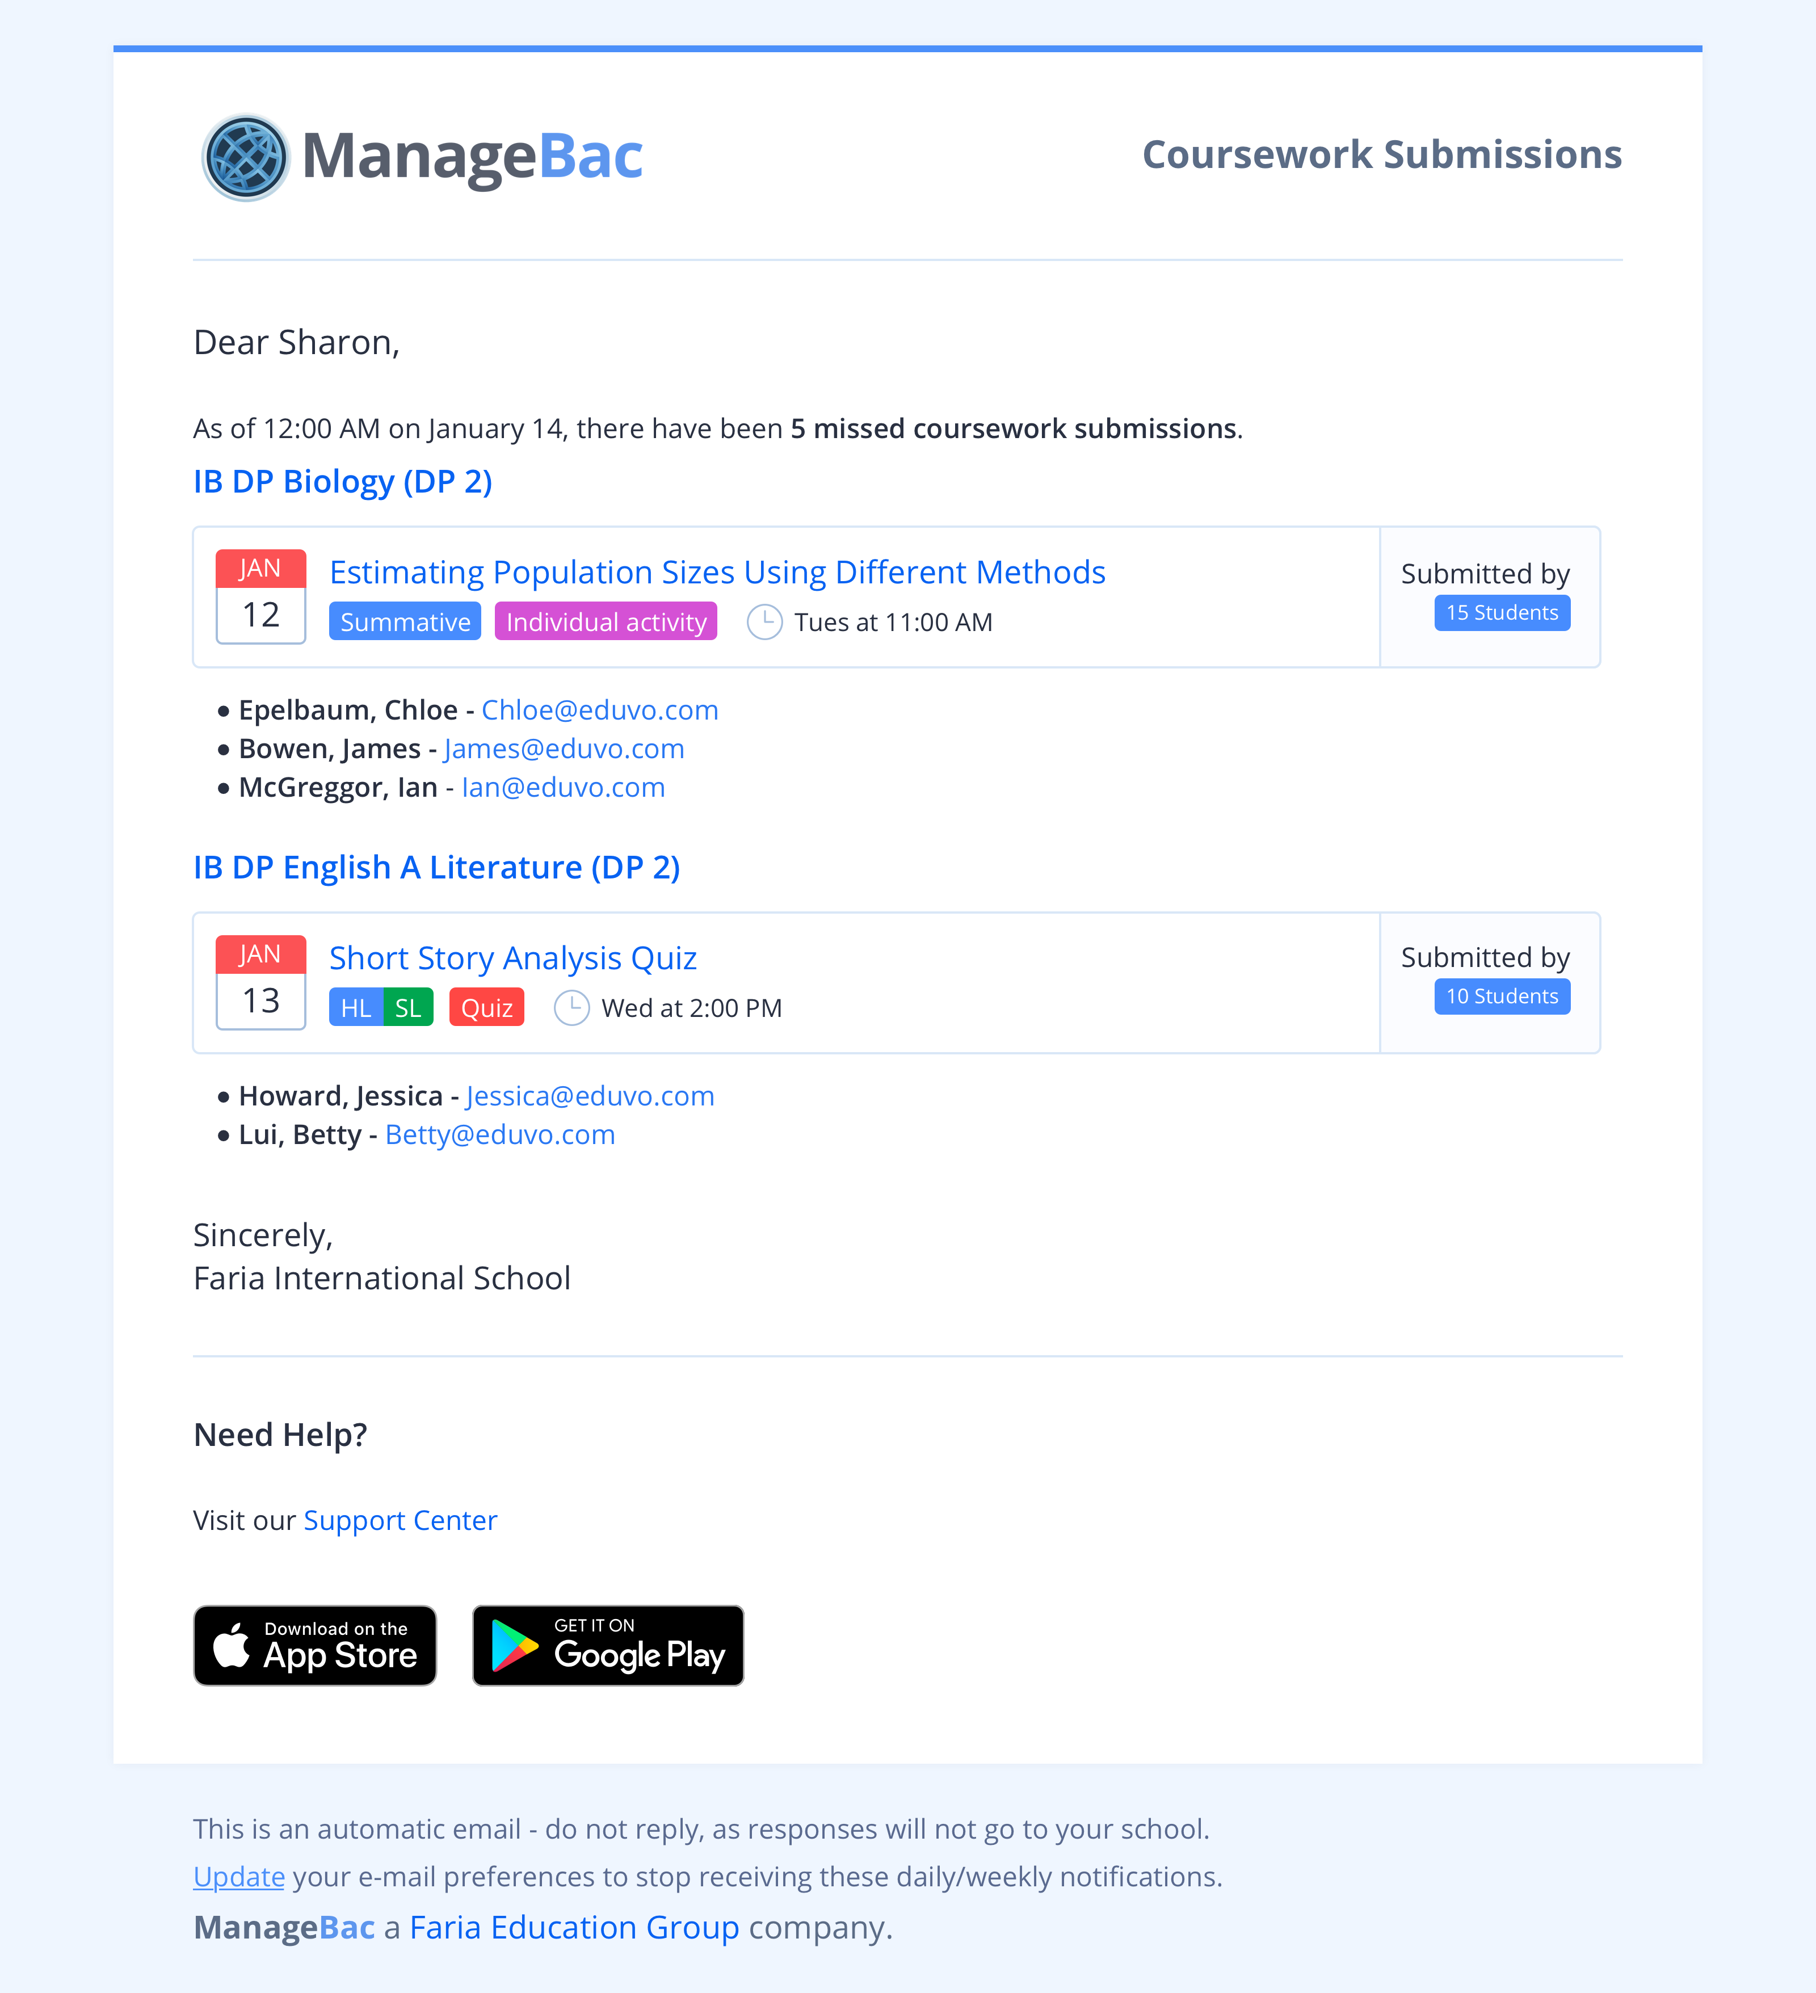Click the JAN 12 calendar date icon
The width and height of the screenshot is (1816, 1993).
tap(261, 596)
